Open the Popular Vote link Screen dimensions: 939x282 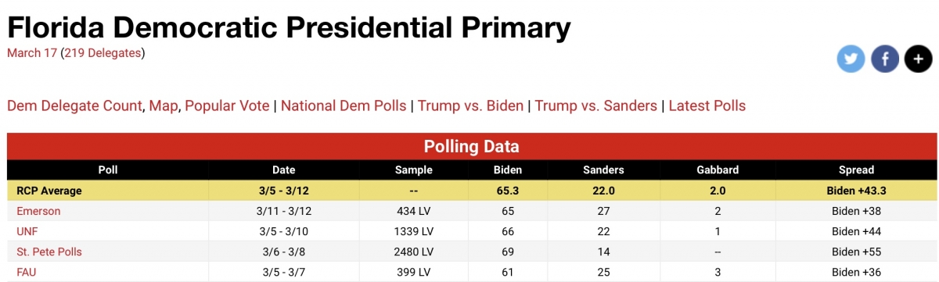[x=227, y=105]
